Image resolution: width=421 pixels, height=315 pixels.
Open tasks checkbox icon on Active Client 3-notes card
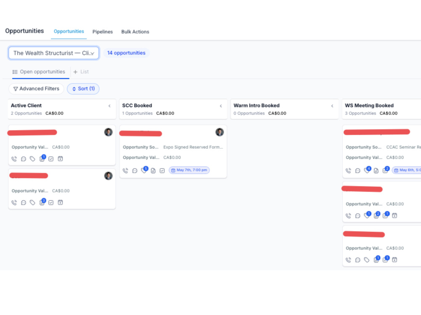(x=51, y=202)
